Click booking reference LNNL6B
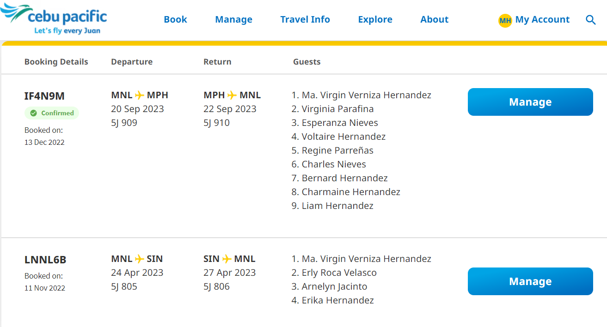The height and width of the screenshot is (327, 607). click(x=45, y=260)
